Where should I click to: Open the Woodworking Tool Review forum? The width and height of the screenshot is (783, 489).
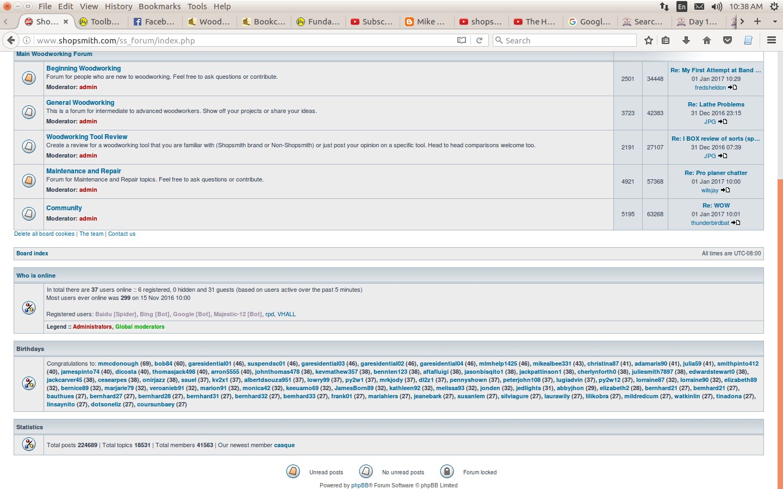point(87,137)
